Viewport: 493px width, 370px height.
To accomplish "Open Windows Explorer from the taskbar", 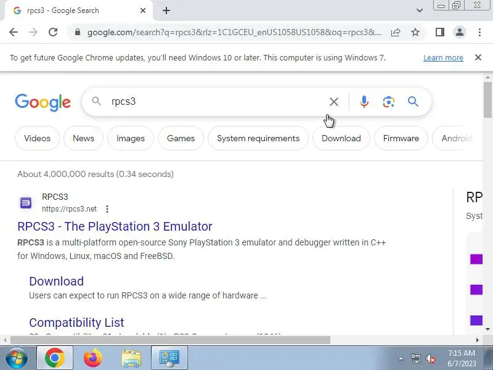I will [131, 358].
